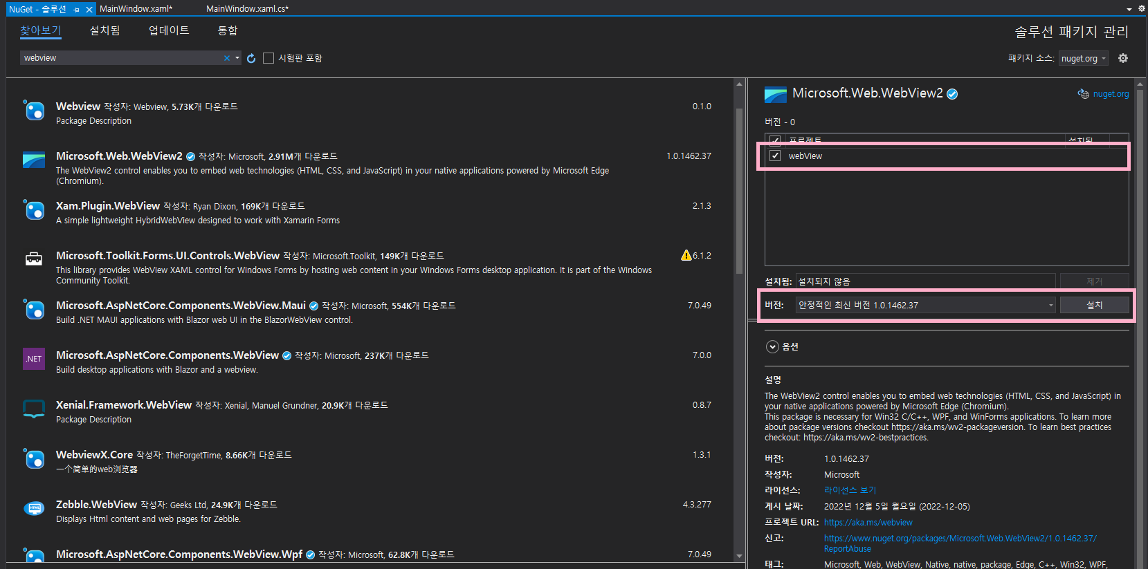Switch to the Consolidate tab
The width and height of the screenshot is (1148, 569).
click(227, 30)
